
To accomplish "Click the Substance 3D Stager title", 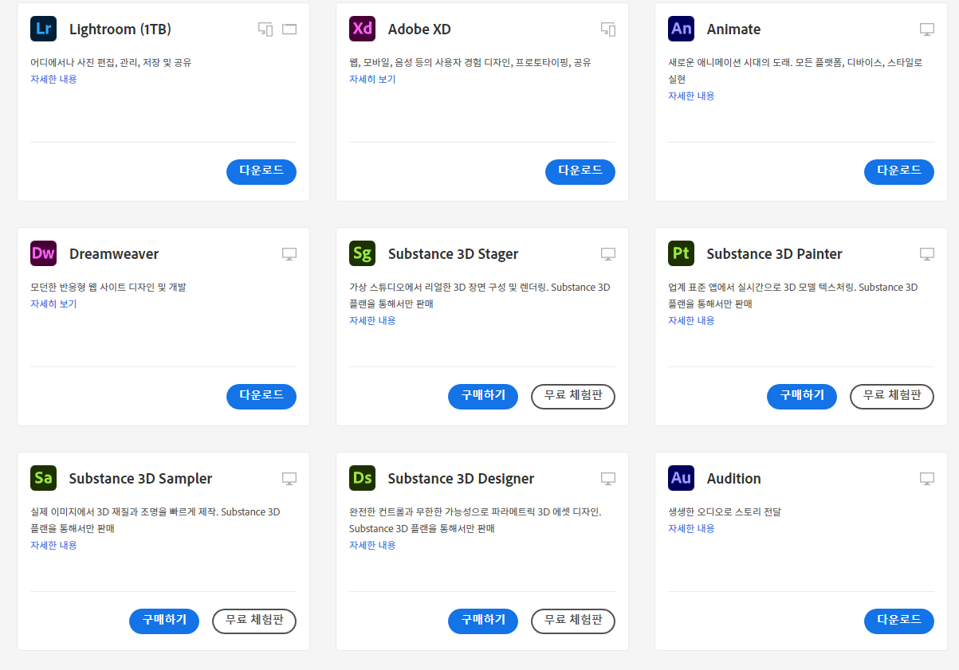I will pyautogui.click(x=453, y=254).
